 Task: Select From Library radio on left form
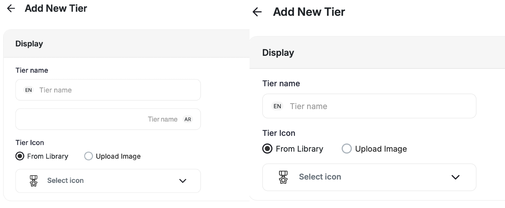tap(19, 156)
